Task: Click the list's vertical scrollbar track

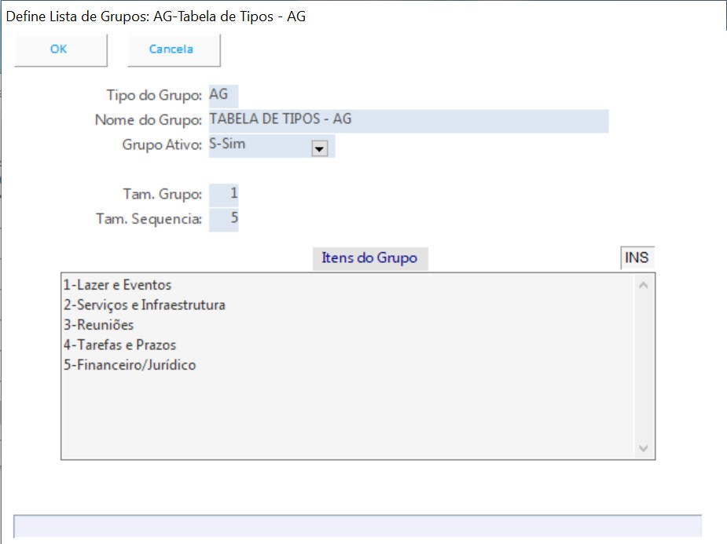Action: pyautogui.click(x=644, y=367)
